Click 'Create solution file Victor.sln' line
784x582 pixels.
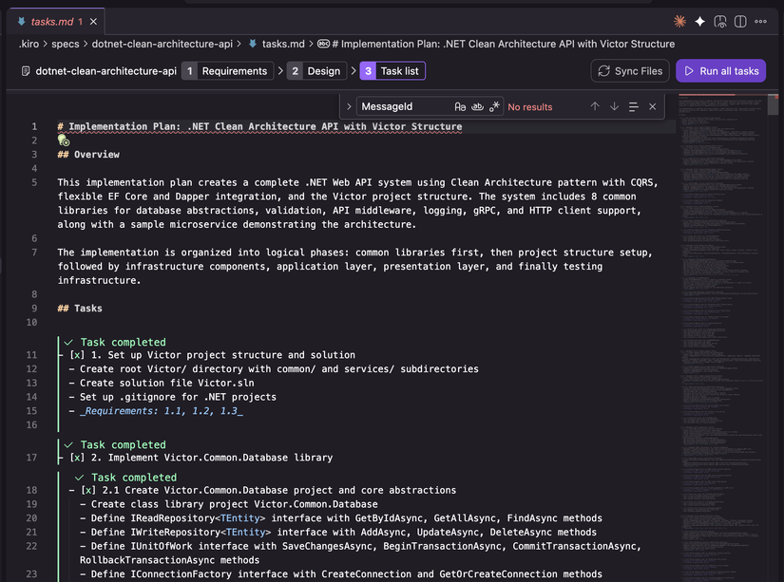pyautogui.click(x=167, y=383)
